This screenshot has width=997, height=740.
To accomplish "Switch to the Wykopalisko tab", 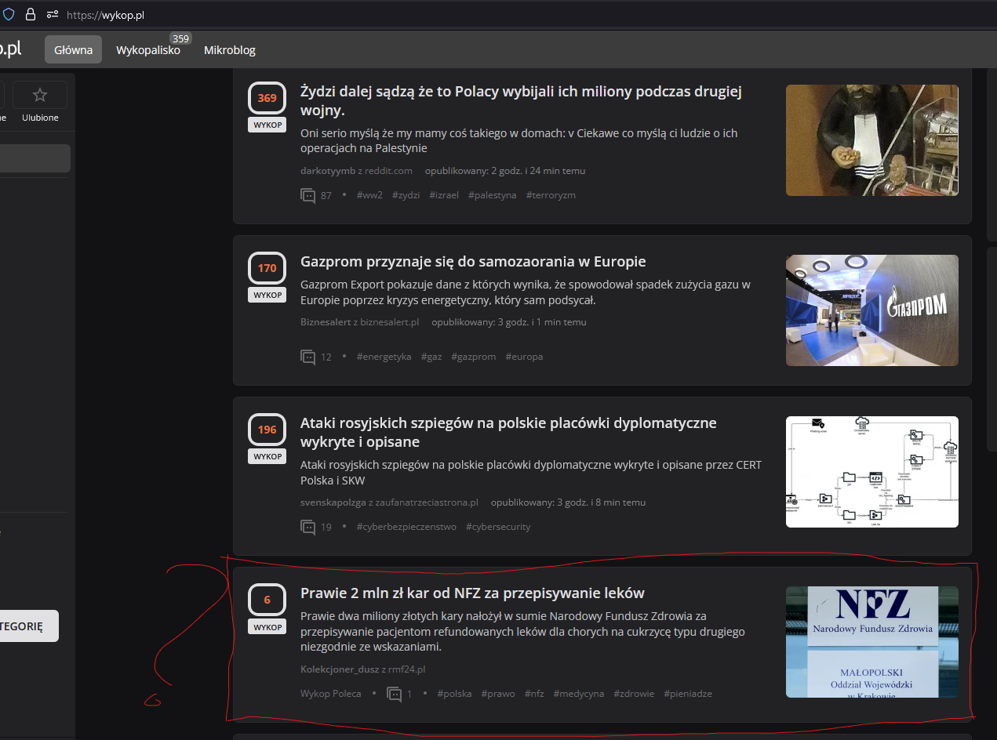I will click(x=148, y=50).
